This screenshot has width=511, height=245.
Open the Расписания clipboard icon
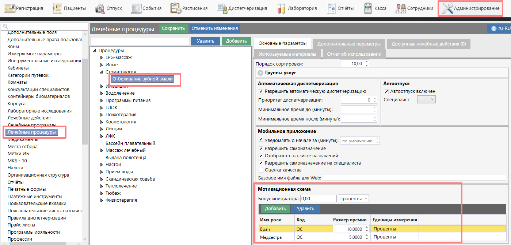176,8
